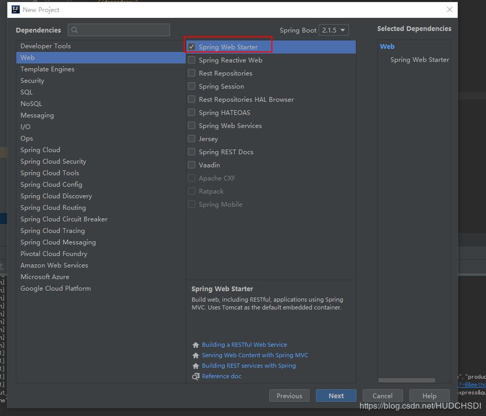Open the NoSQL category

pos(101,103)
